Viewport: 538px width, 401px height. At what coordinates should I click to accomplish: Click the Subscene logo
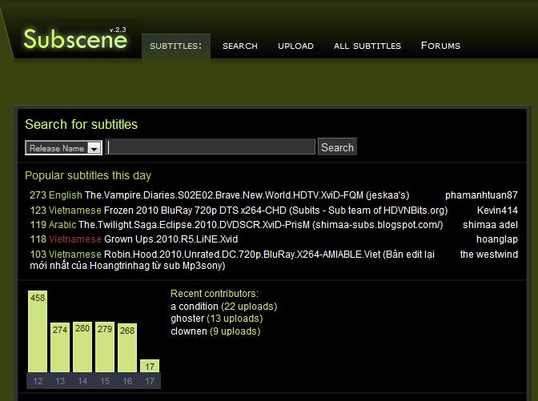pos(75,38)
